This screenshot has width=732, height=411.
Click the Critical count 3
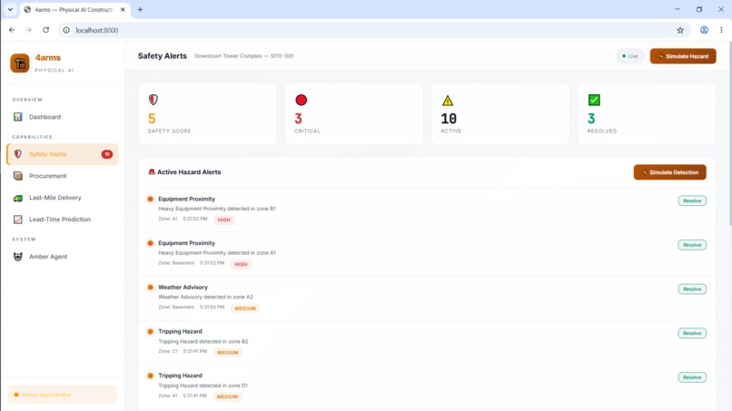pyautogui.click(x=298, y=119)
